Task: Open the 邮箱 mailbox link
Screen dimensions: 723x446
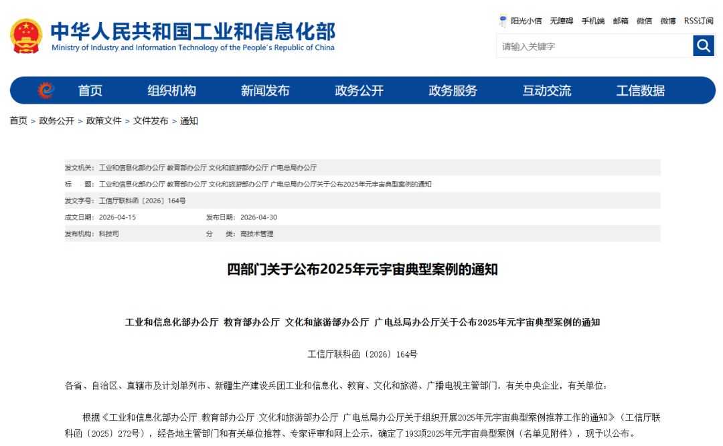Action: point(621,21)
